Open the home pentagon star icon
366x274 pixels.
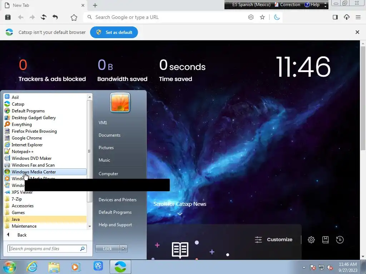click(x=74, y=17)
